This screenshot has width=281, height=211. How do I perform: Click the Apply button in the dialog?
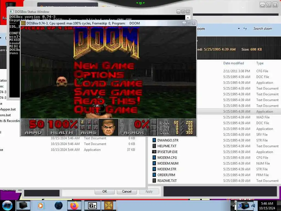coord(149,191)
